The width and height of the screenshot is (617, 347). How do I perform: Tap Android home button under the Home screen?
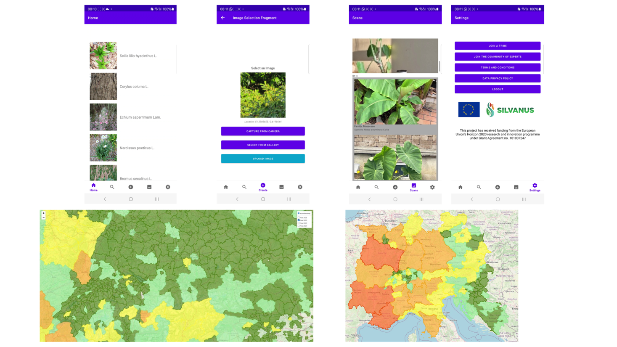[131, 199]
